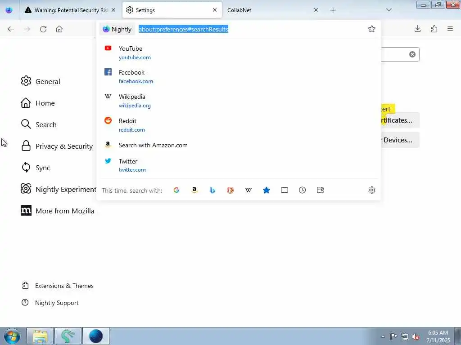The height and width of the screenshot is (345, 461).
Task: Click the Firefox View button
Action: point(9,10)
